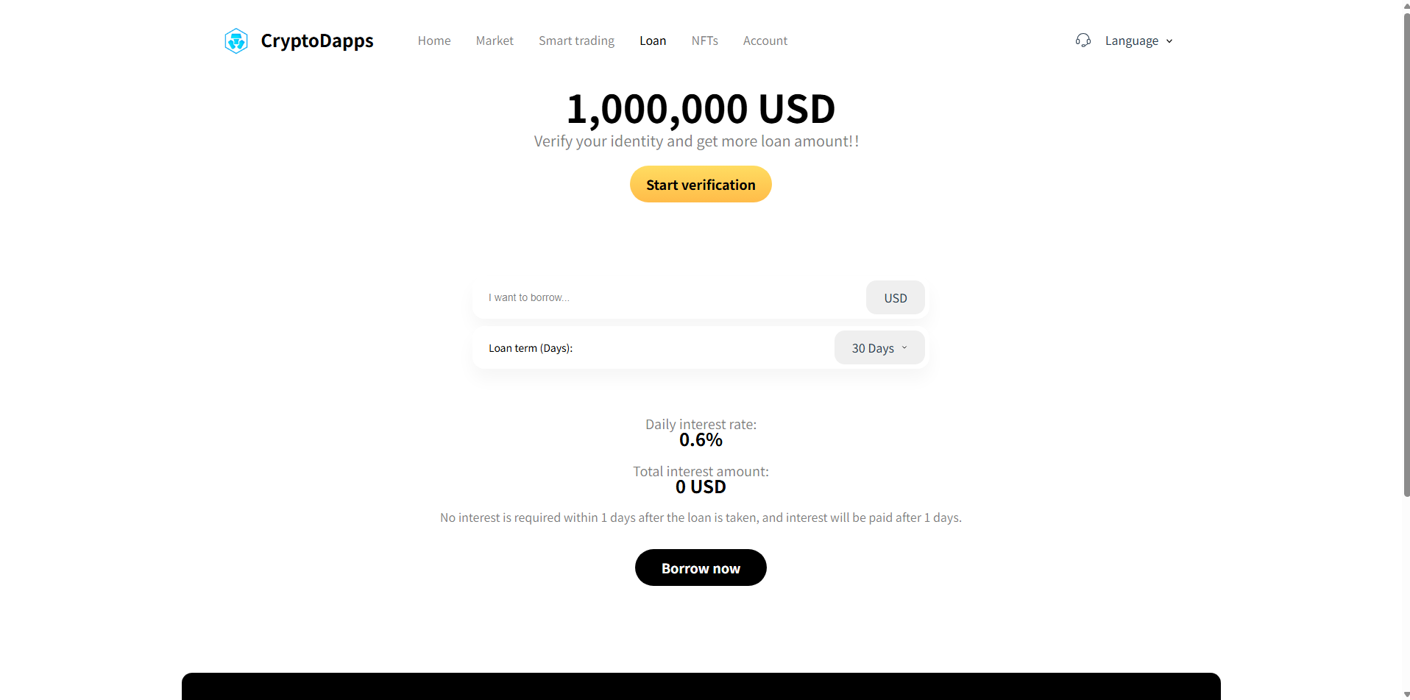Click the 1,000,000 USD heading

(x=701, y=109)
